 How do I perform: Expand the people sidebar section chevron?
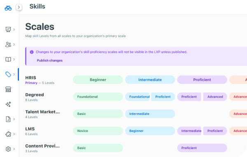click(x=14, y=45)
